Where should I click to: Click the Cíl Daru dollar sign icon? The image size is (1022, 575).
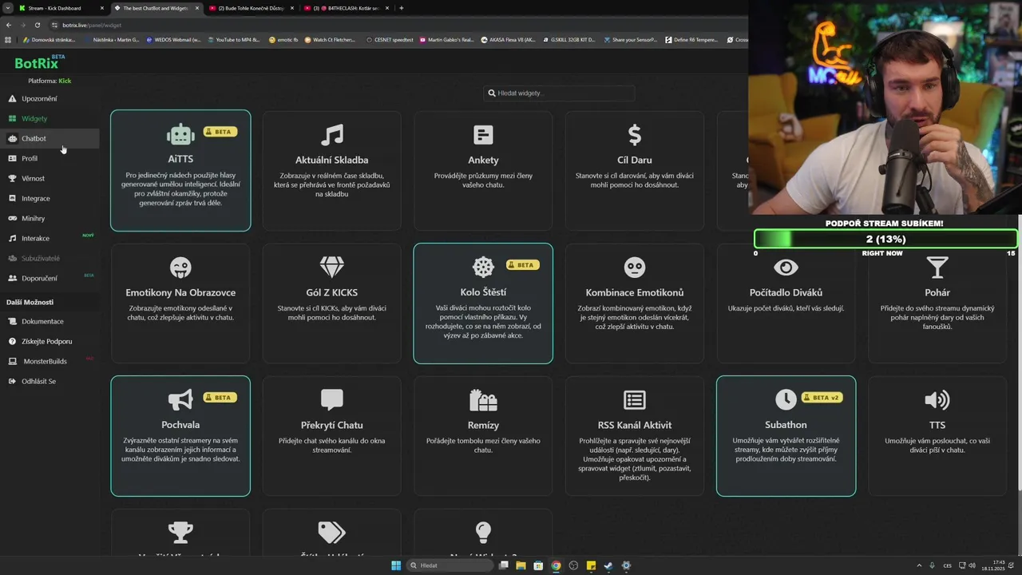pyautogui.click(x=635, y=134)
